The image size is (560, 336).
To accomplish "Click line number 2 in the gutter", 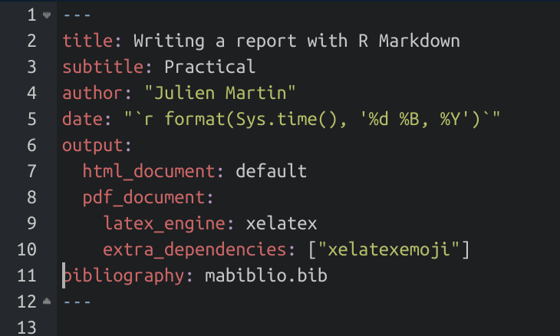I will tap(31, 41).
